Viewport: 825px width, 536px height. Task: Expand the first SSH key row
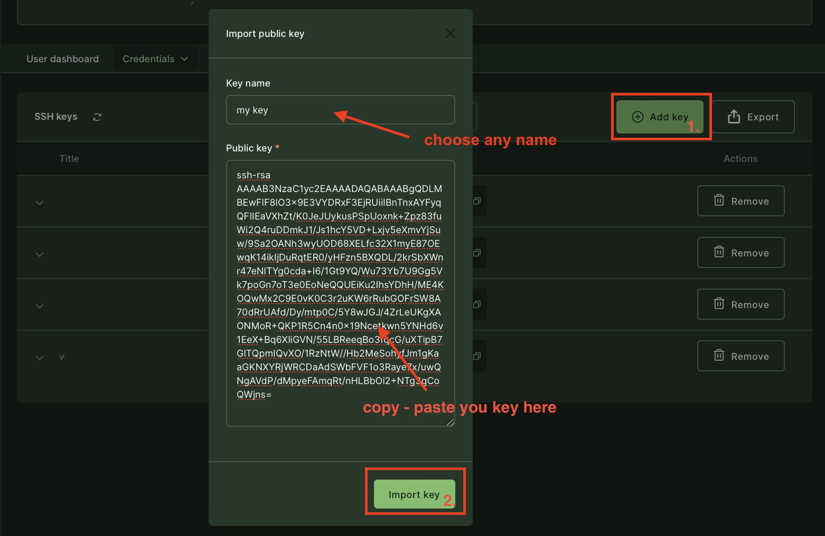point(40,203)
